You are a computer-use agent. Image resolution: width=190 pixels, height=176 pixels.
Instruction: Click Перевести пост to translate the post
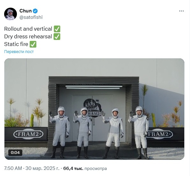(x=19, y=52)
